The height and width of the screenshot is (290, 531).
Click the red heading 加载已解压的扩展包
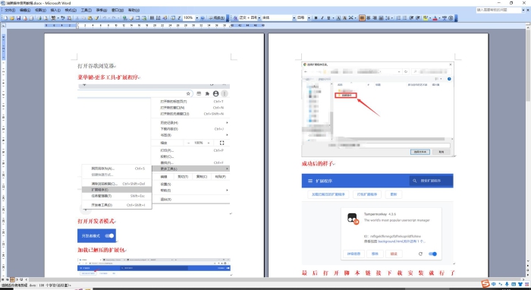click(x=101, y=250)
